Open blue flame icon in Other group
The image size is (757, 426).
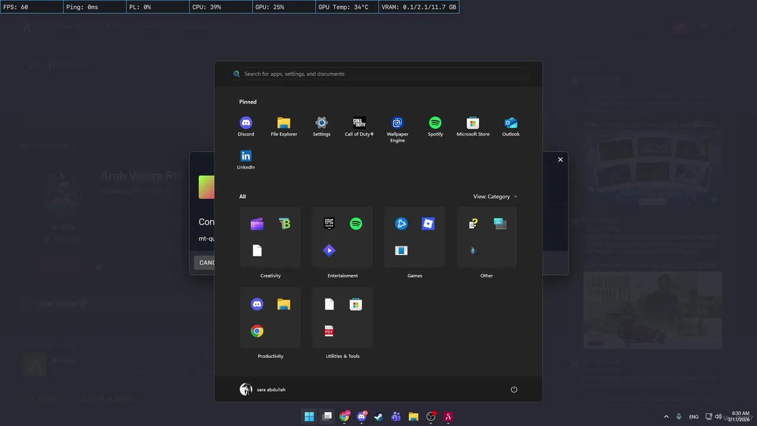click(x=473, y=250)
